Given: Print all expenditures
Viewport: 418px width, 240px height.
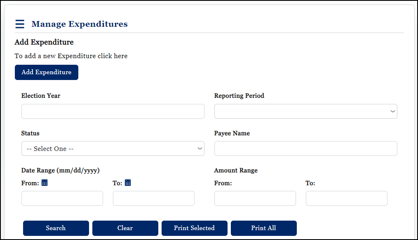Looking at the screenshot, I should 263,228.
